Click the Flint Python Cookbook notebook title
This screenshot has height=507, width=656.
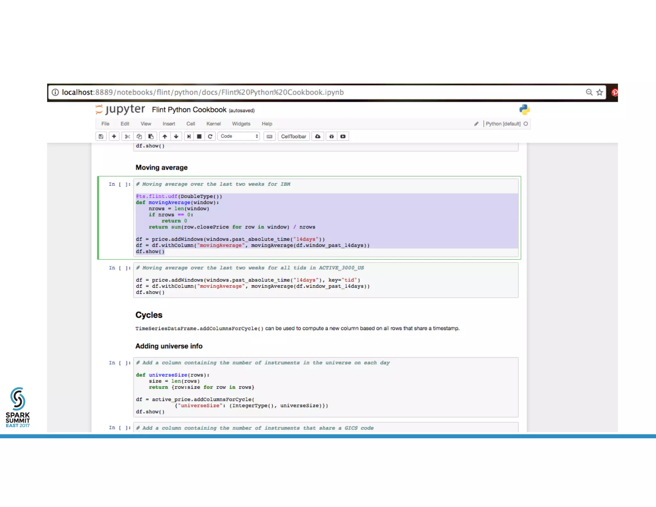[189, 110]
